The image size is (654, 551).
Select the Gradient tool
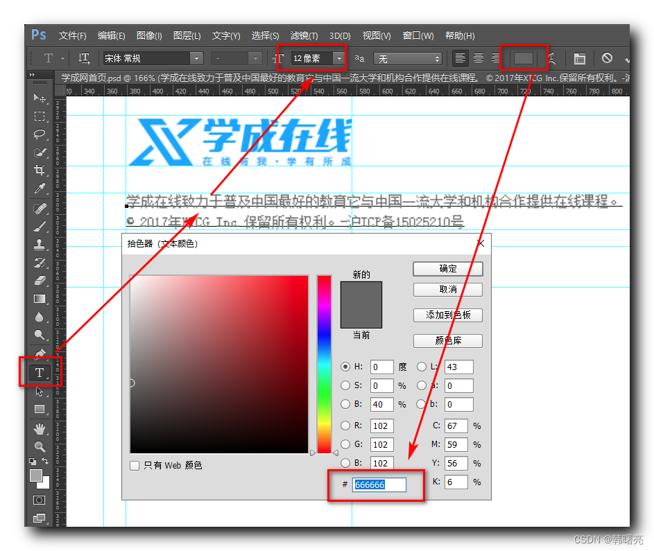(40, 299)
